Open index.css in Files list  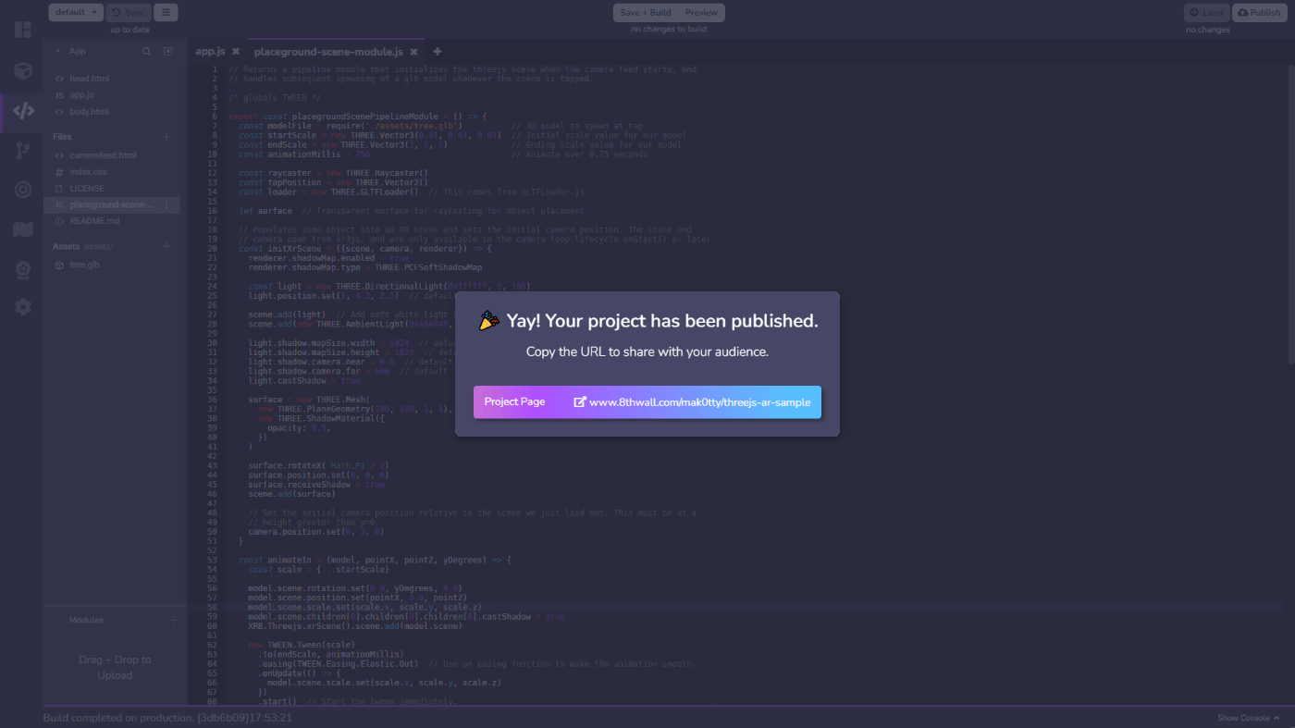[x=88, y=172]
